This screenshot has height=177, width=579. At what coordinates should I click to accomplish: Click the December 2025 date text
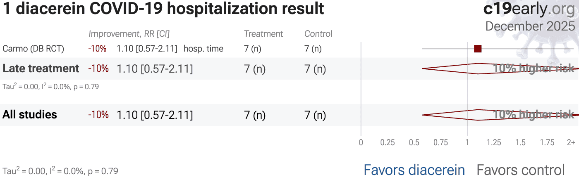[x=530, y=26]
